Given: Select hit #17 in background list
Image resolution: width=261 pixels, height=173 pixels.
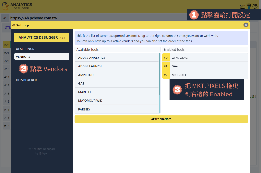Looking at the screenshot, I should pos(7,85).
